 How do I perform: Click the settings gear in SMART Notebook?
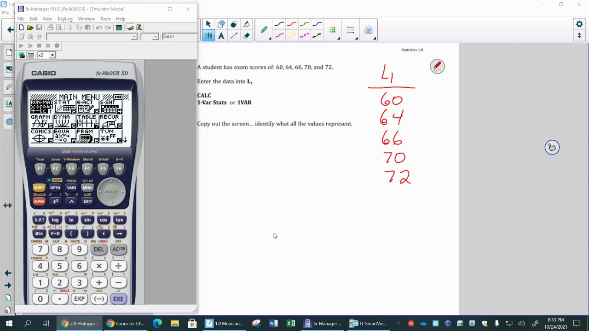[x=579, y=24]
